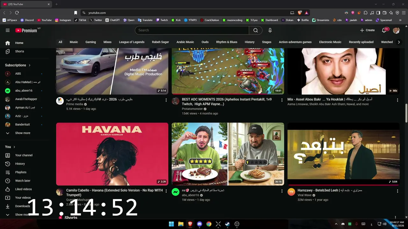
Task: Start voice search with microphone icon
Action: 270,30
